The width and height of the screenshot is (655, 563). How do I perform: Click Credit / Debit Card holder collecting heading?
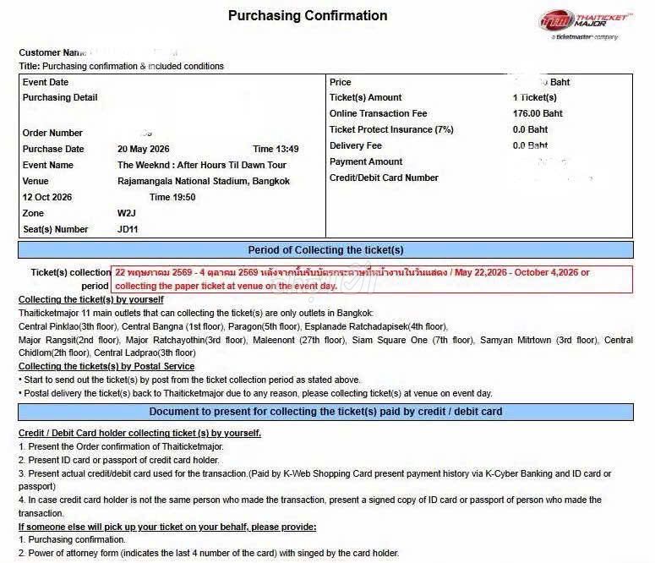[139, 433]
